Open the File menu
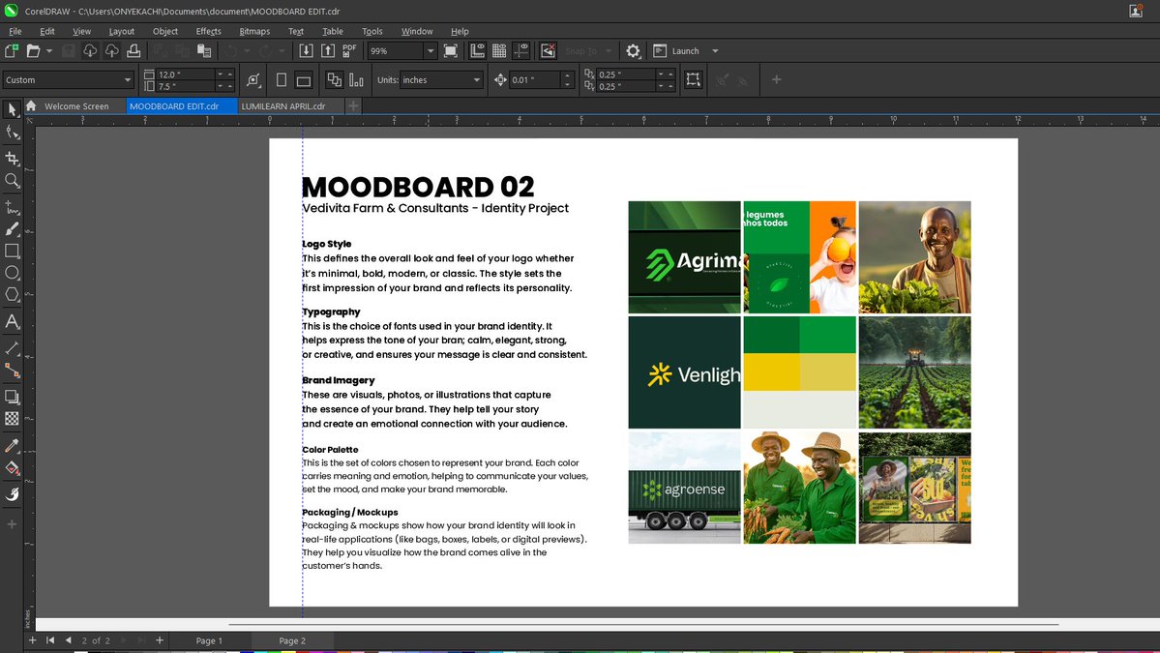 pos(15,31)
